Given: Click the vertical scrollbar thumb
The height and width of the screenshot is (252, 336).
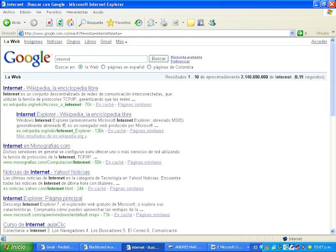Looking at the screenshot, I should (332, 79).
